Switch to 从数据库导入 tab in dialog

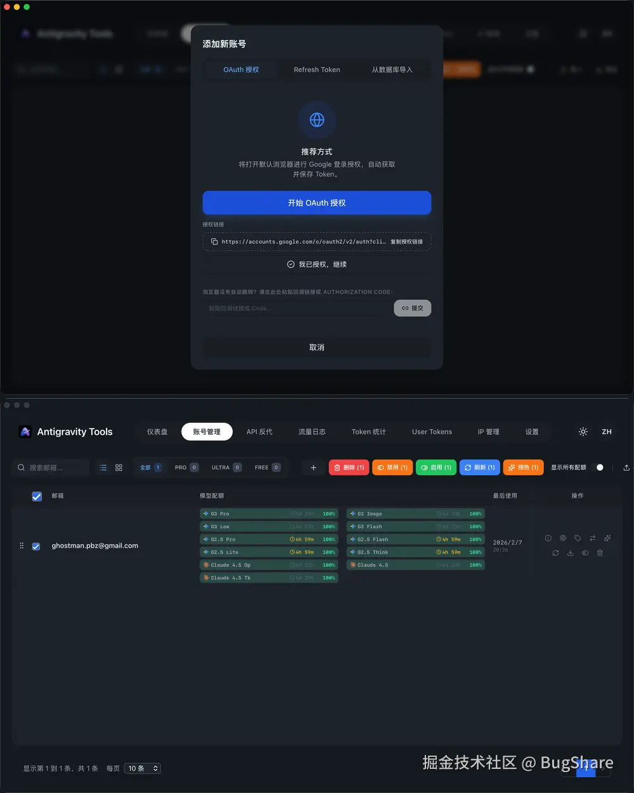pos(392,70)
